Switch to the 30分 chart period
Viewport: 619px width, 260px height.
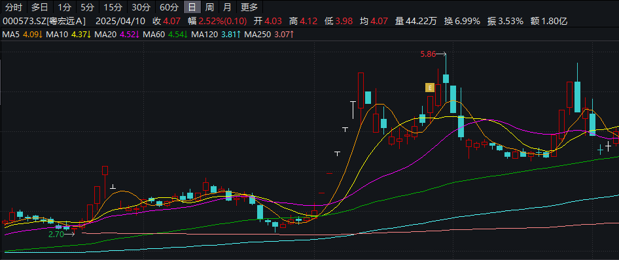click(x=141, y=7)
